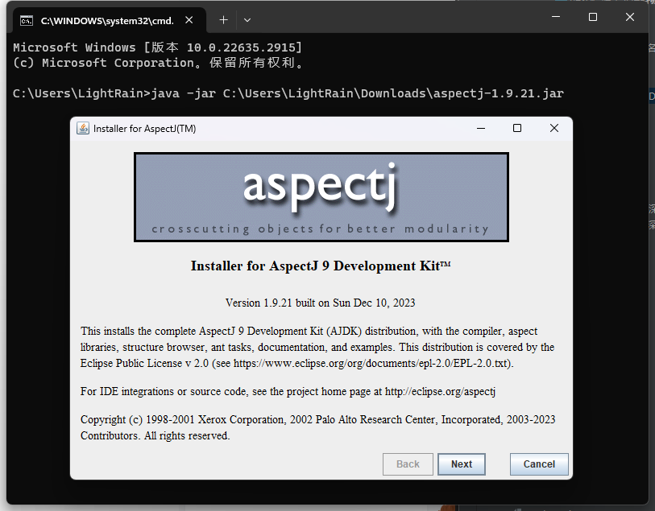Cancel the AspectJ installation
Image resolution: width=655 pixels, height=511 pixels.
coord(539,464)
